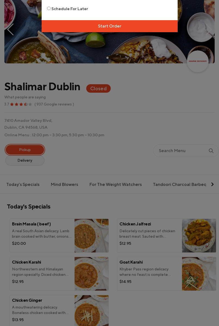Open the 937 Google reviews link
Image resolution: width=219 pixels, height=326 pixels.
54,104
